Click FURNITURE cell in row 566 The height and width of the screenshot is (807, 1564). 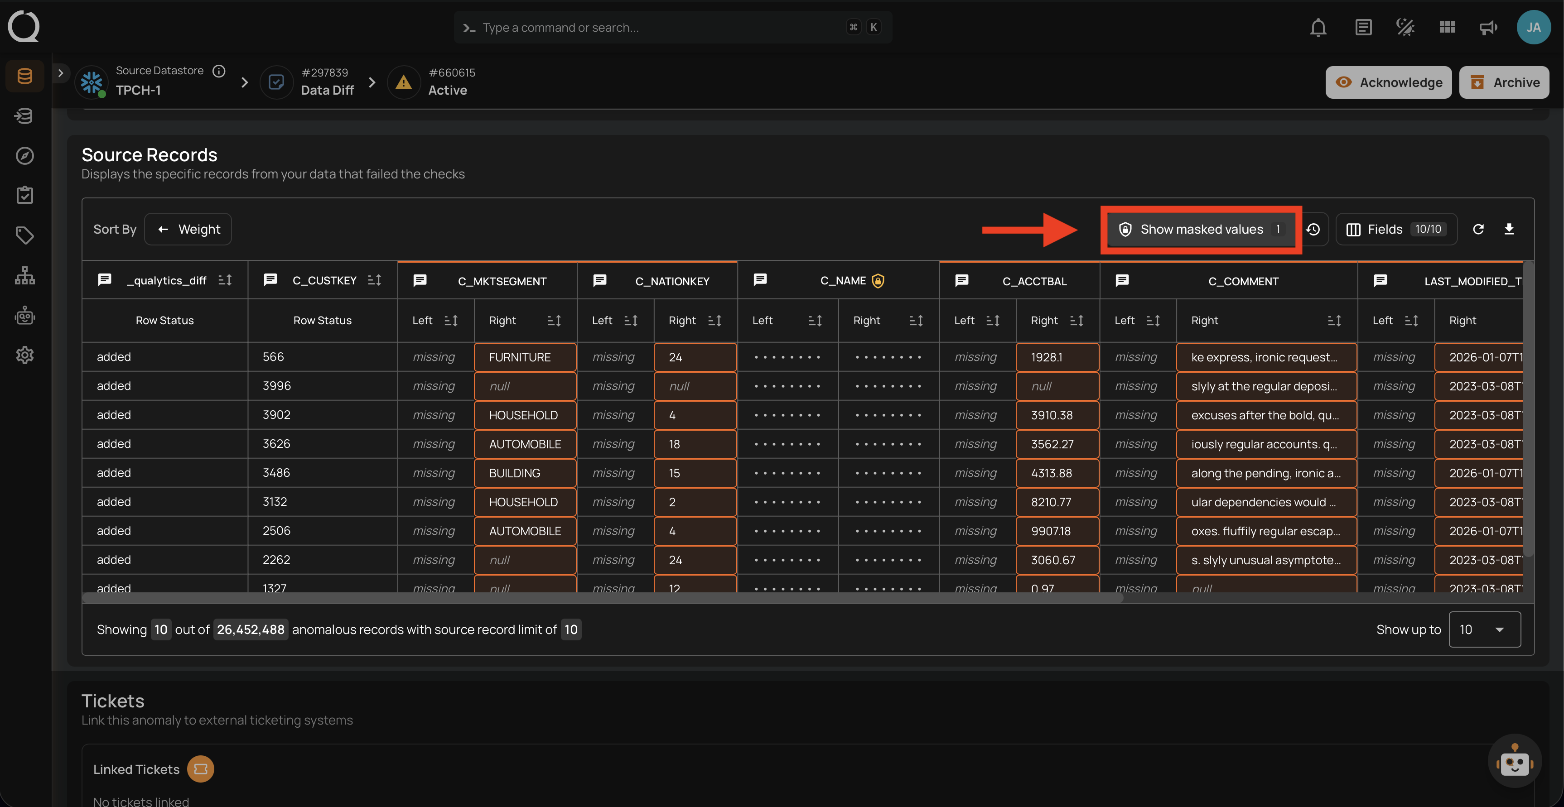[525, 357]
